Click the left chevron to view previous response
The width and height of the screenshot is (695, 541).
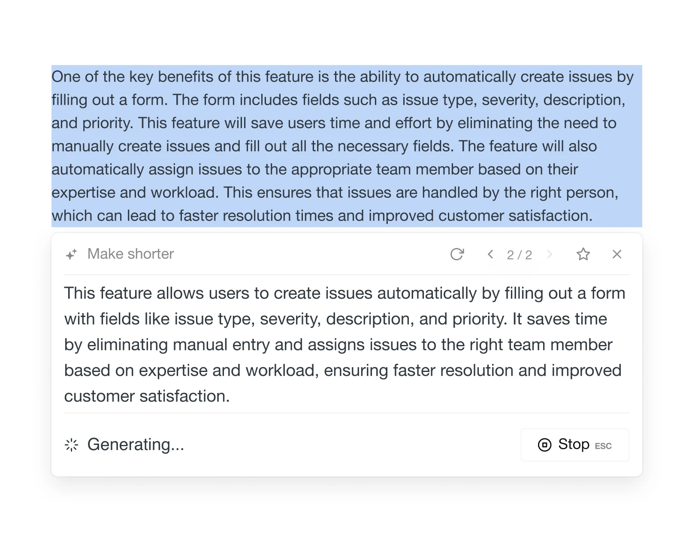(x=490, y=254)
